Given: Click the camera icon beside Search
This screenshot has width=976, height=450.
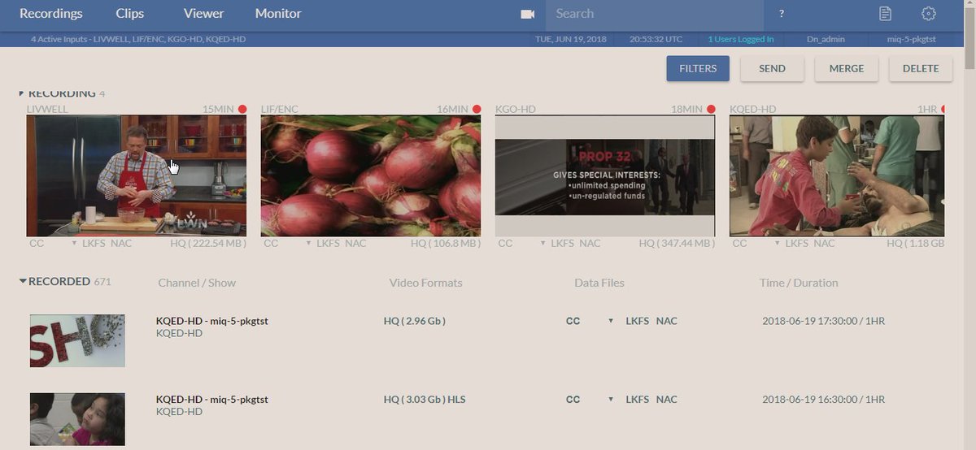Looking at the screenshot, I should [x=527, y=14].
